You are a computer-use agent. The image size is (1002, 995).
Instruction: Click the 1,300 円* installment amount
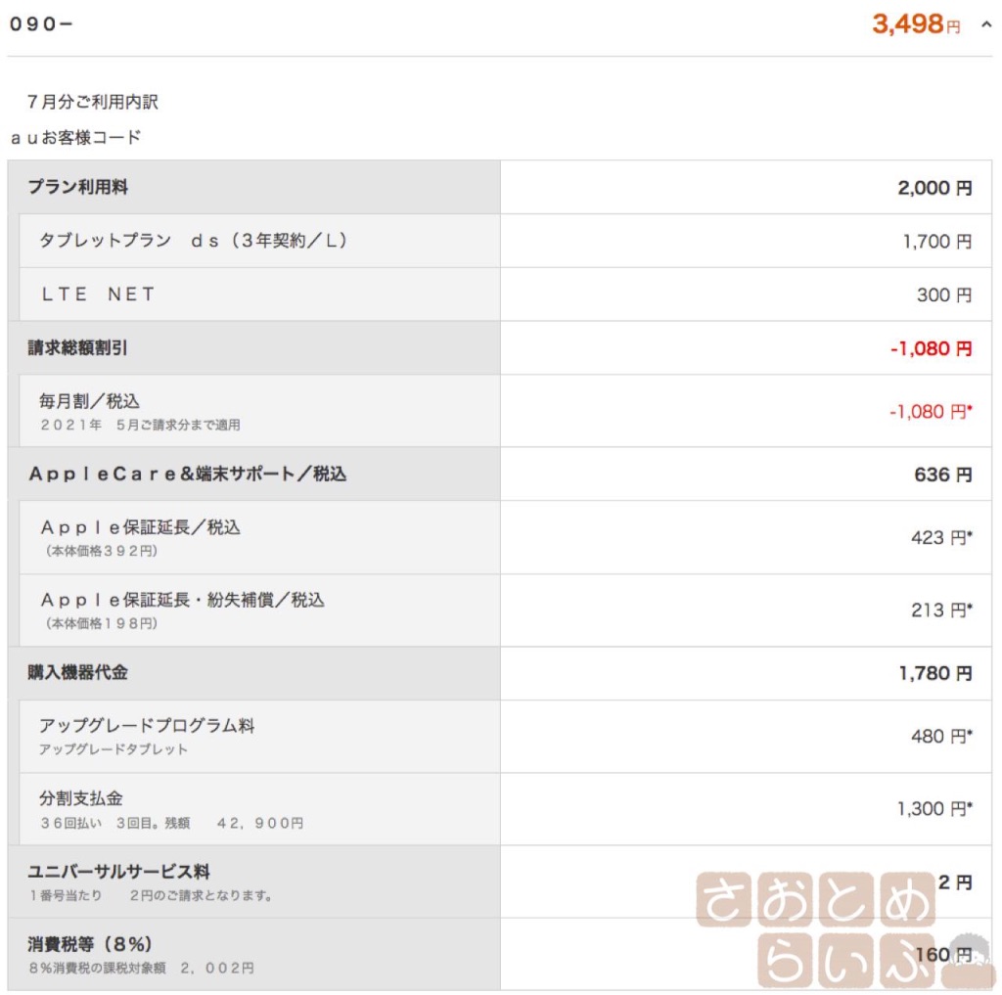pyautogui.click(x=934, y=809)
